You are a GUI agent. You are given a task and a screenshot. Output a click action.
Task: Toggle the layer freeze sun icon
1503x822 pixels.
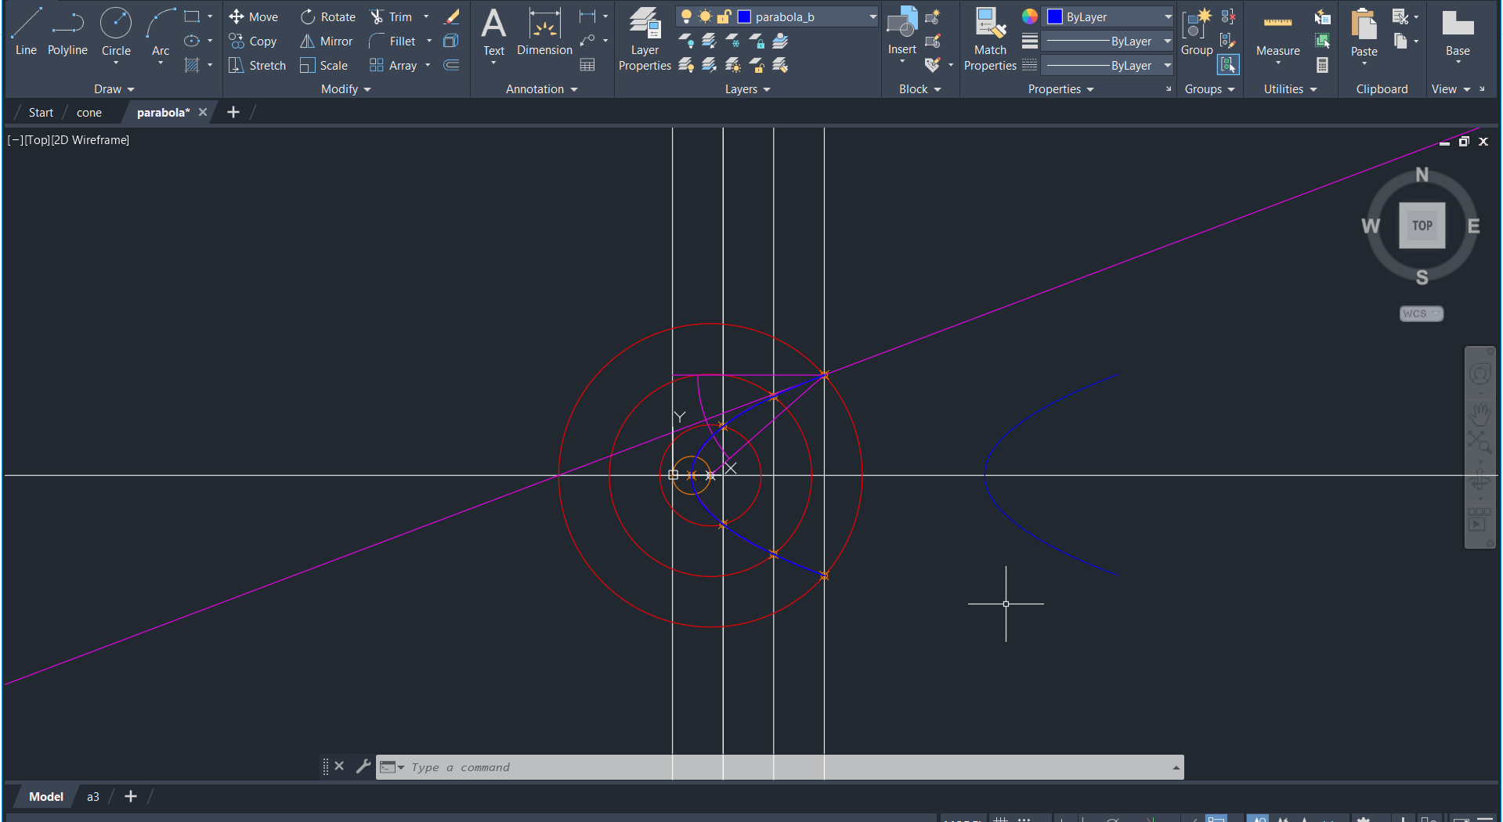click(x=705, y=16)
